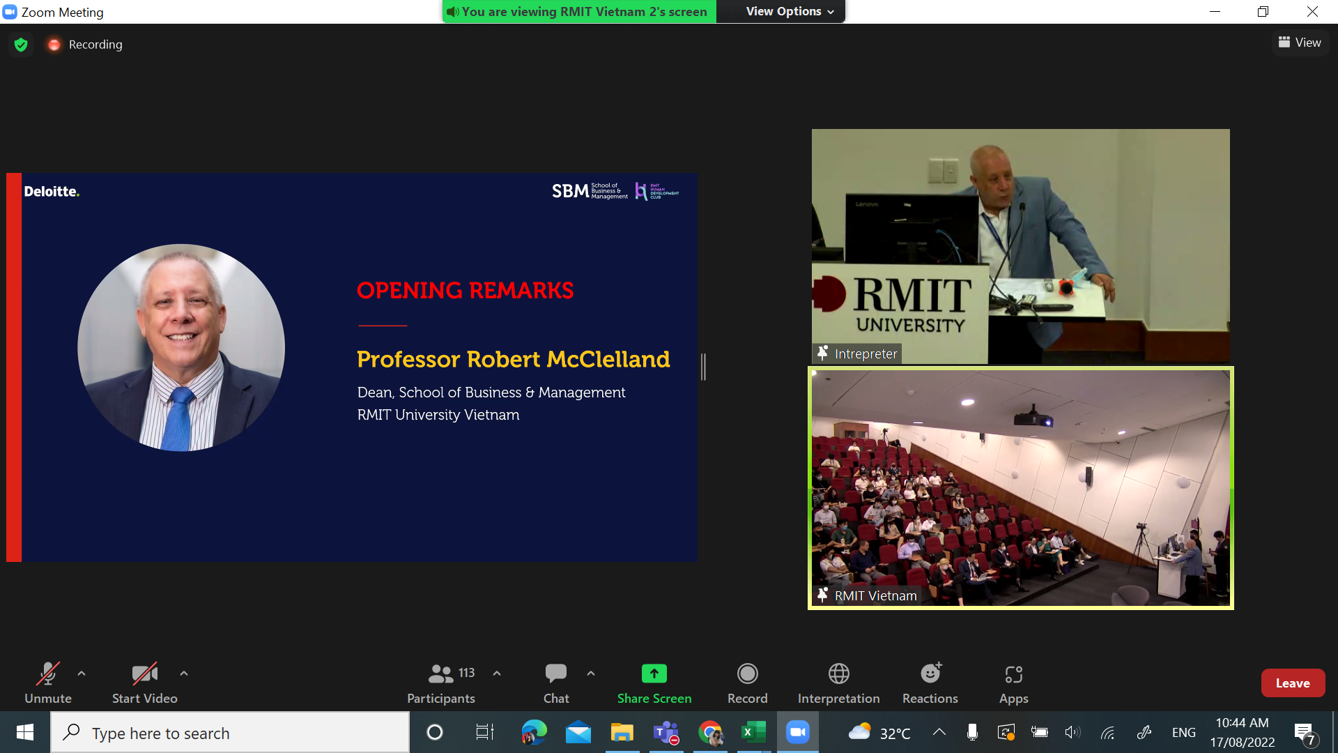Grab the divider between slide and videos

[x=704, y=367]
